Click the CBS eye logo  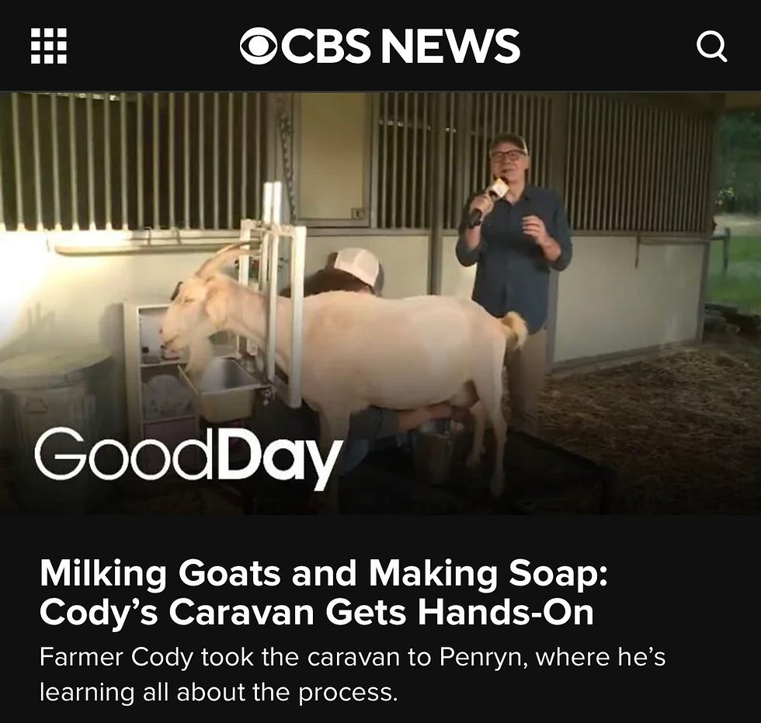point(259,46)
